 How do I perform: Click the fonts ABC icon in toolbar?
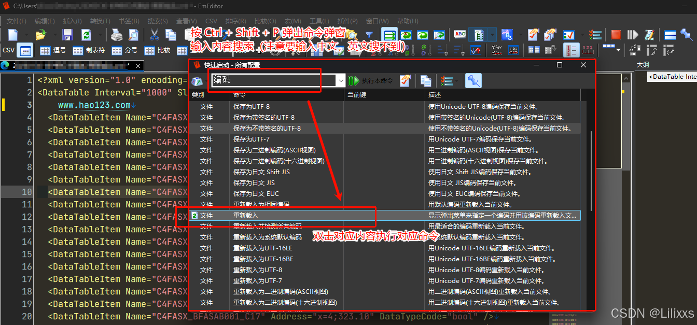[507, 35]
